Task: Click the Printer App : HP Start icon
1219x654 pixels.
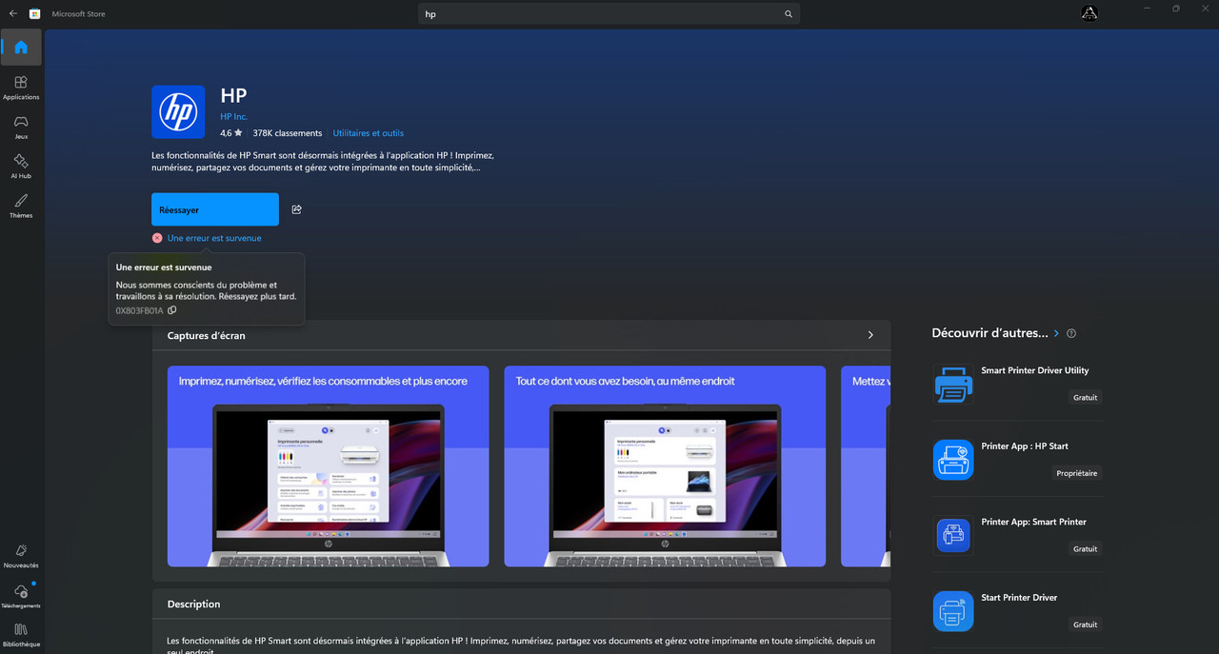Action: click(x=953, y=460)
